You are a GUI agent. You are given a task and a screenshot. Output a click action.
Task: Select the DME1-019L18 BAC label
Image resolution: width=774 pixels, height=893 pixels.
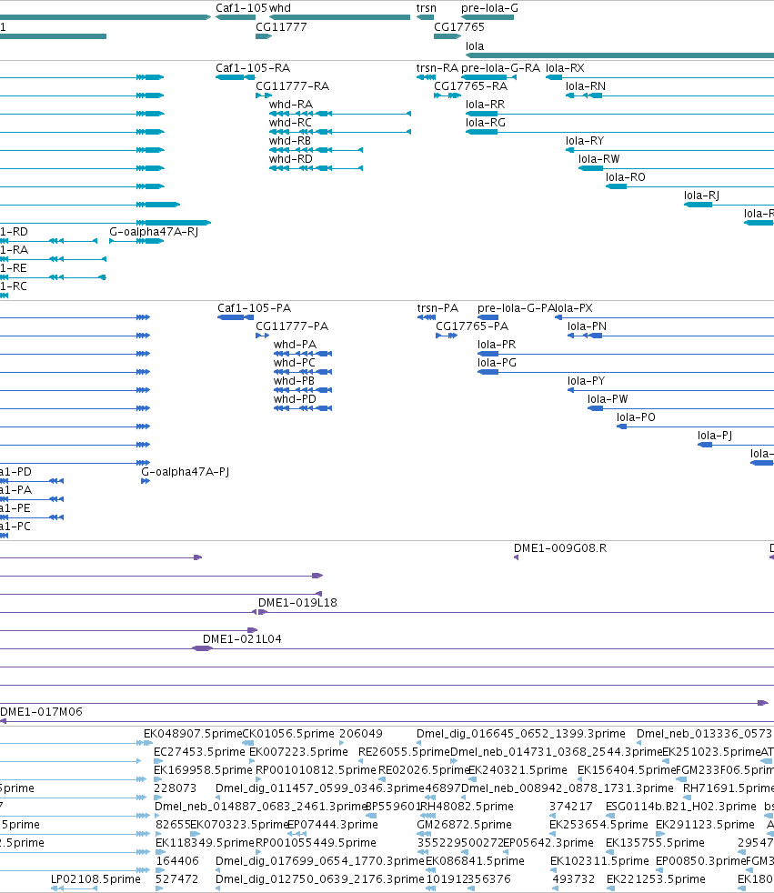[298, 603]
